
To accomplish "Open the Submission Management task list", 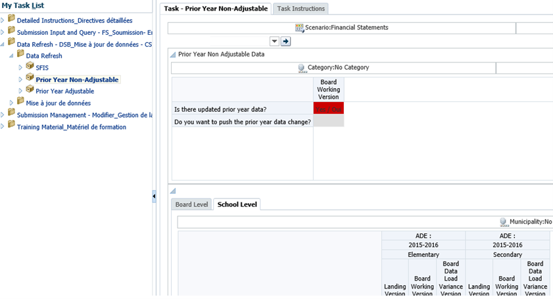I will click(85, 115).
